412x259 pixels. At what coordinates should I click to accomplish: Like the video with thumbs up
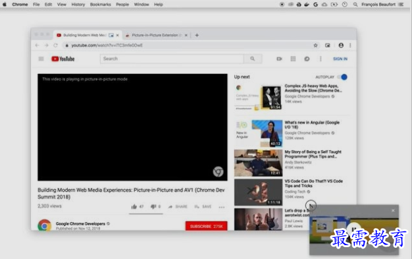click(134, 207)
